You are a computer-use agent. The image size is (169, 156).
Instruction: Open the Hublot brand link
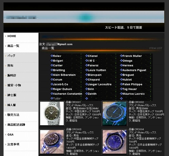127,80
